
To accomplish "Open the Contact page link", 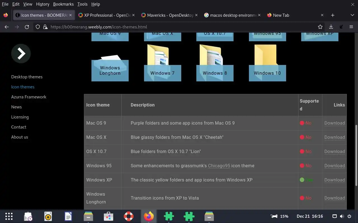I will click(x=18, y=127).
